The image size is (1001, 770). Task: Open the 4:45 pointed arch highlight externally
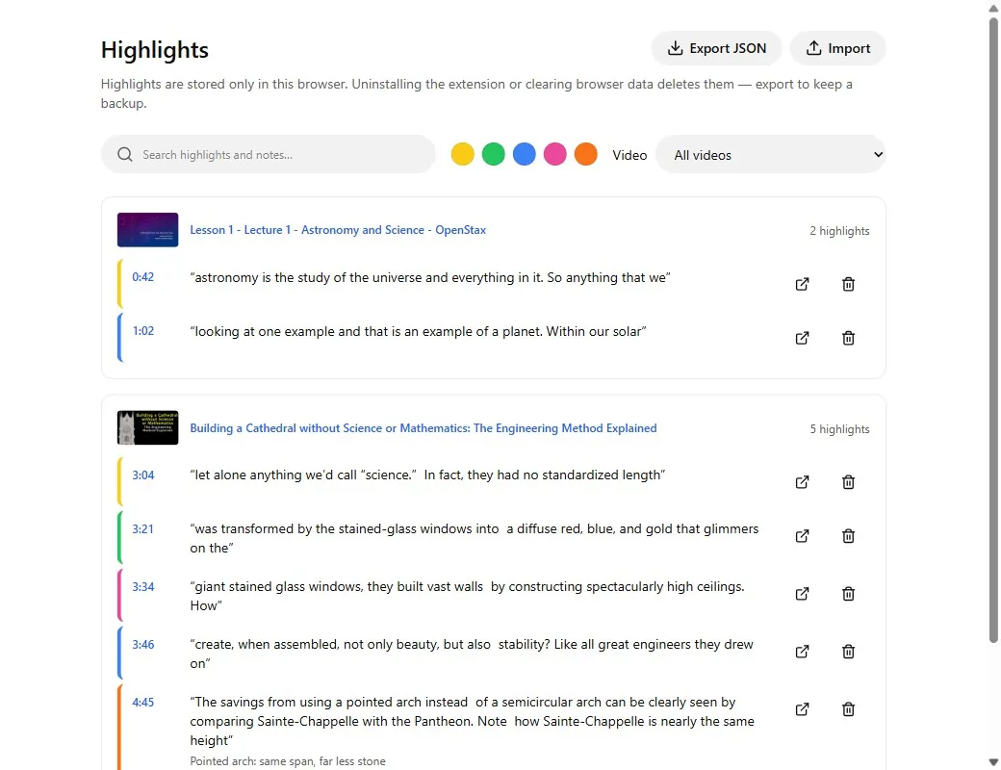(x=803, y=709)
